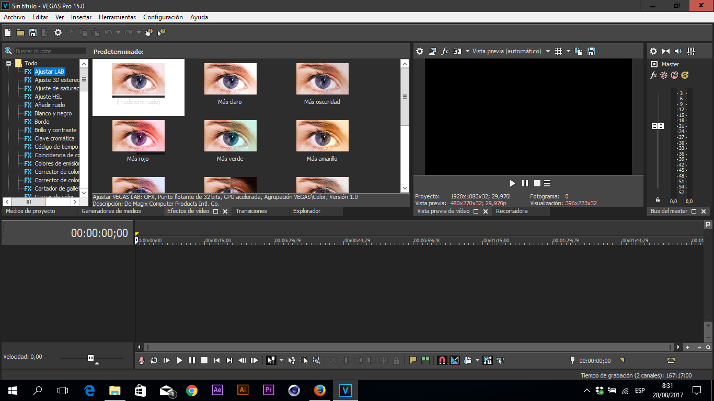Open video preview properties gear
The height and width of the screenshot is (401, 714).
click(420, 51)
